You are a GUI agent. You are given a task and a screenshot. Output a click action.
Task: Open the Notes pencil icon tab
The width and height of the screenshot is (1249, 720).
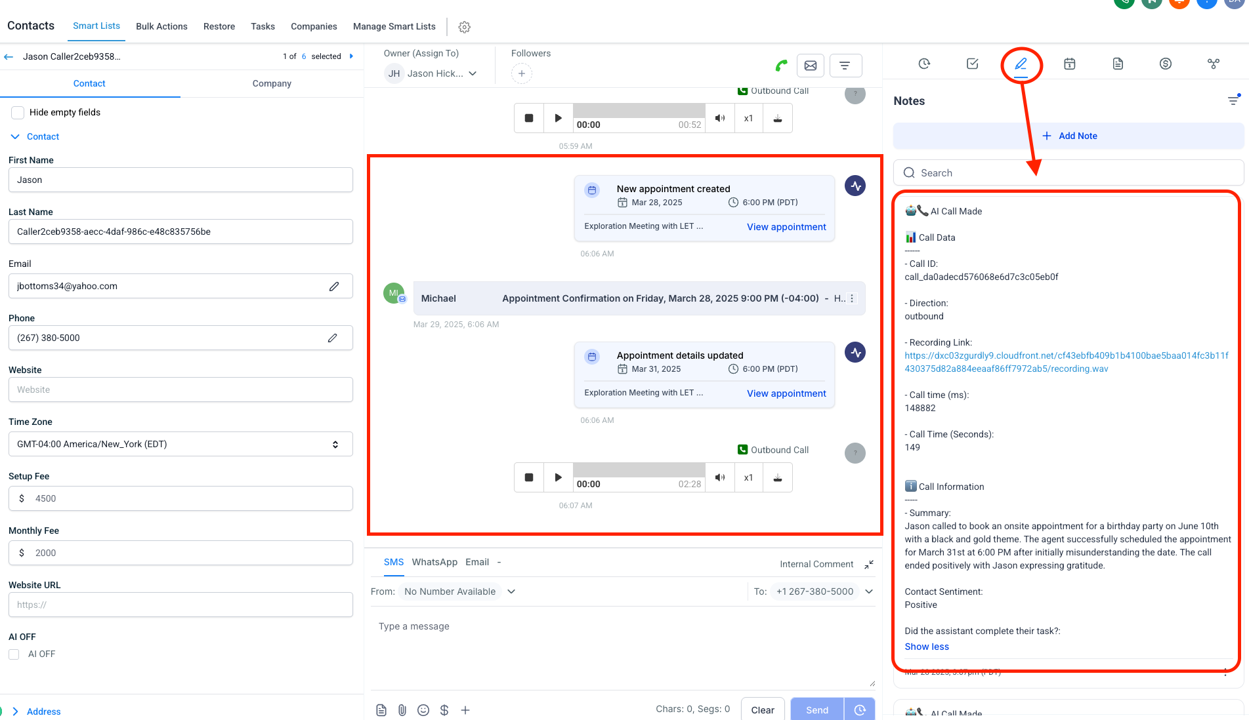[x=1021, y=64]
